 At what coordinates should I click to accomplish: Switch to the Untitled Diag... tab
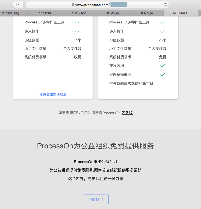tap(14, 13)
